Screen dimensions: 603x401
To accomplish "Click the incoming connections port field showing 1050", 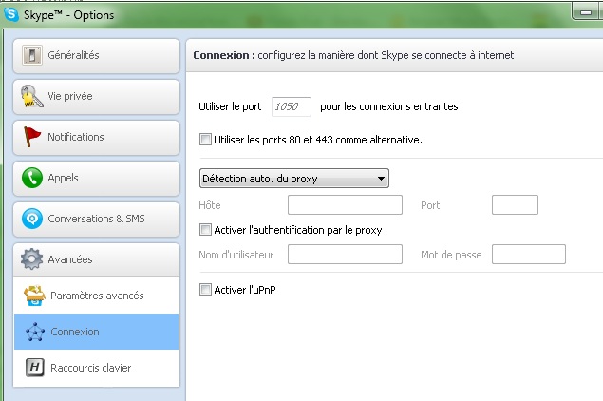I will pyautogui.click(x=292, y=106).
